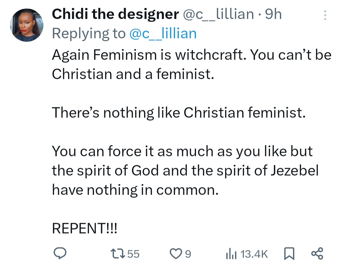The image size is (342, 268).
Task: Open the reply comment icon
Action: pos(59,253)
